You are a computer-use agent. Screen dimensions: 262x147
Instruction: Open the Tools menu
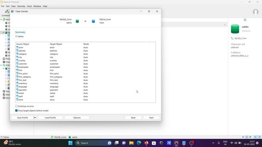29,6
